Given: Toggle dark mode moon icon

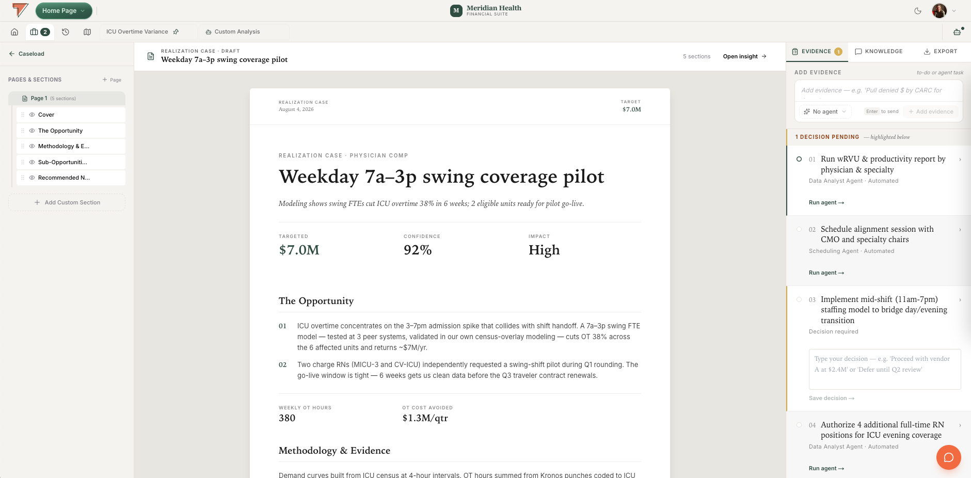Looking at the screenshot, I should pyautogui.click(x=918, y=11).
